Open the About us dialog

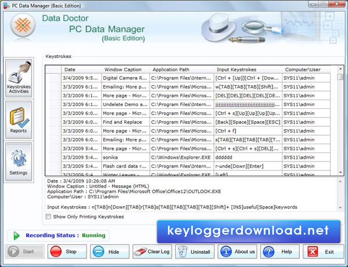(237, 251)
